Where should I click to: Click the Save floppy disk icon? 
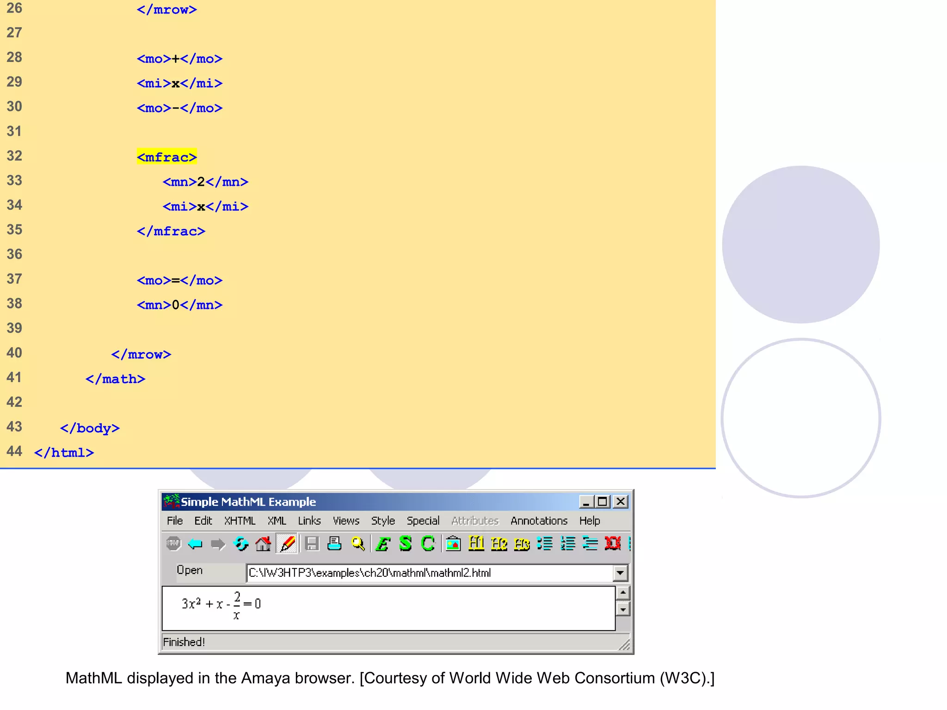coord(312,544)
